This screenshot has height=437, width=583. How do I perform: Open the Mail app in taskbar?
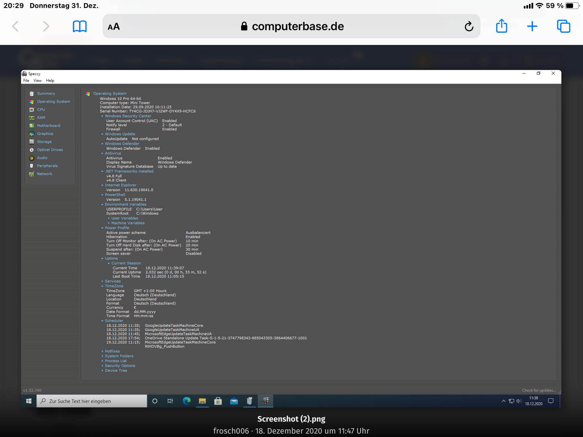tap(234, 401)
